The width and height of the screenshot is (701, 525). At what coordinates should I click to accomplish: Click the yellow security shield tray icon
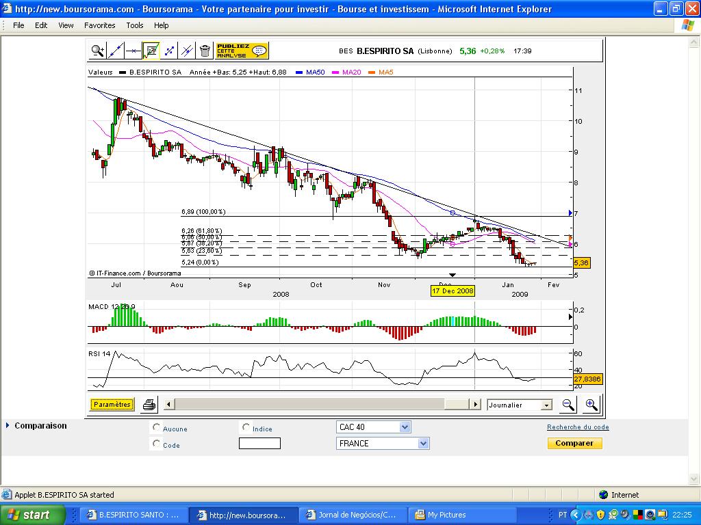tap(600, 515)
